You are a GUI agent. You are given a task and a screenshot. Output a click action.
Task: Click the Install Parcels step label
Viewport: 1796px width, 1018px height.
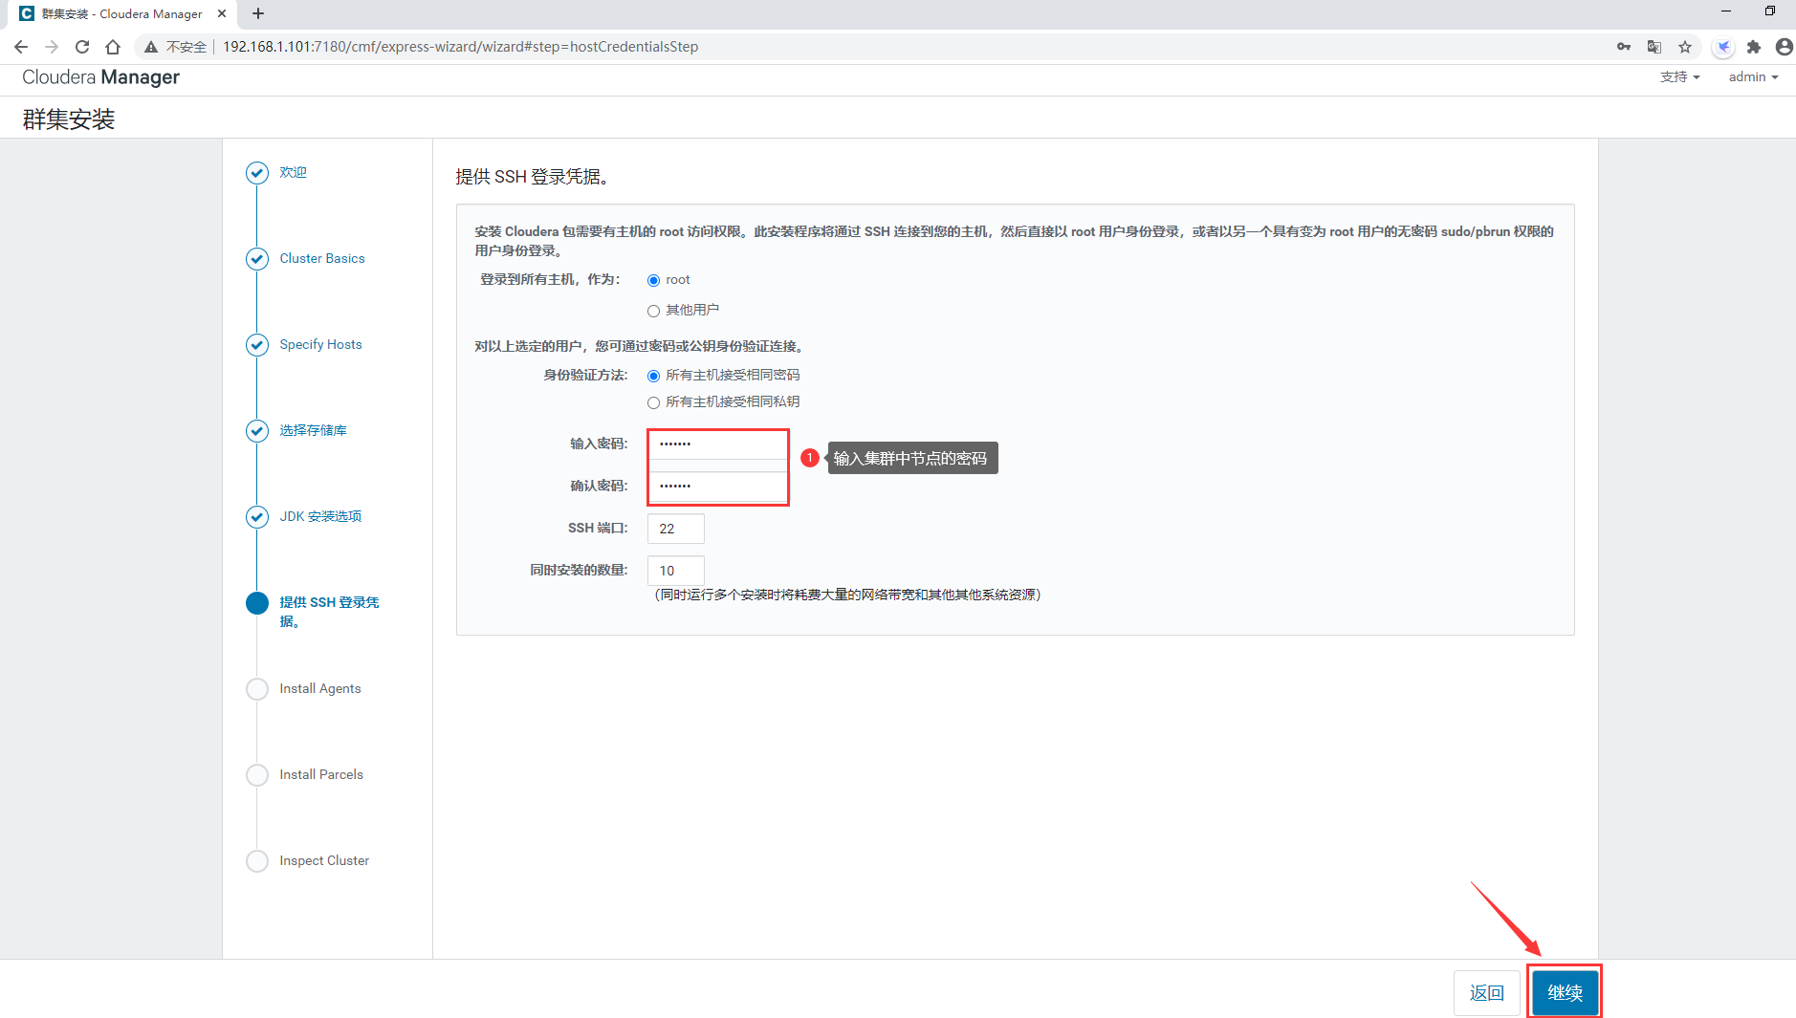(321, 775)
